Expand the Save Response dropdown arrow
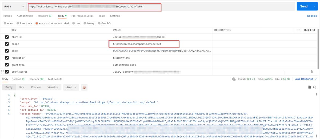Viewport: 320px width, 139px height. (x=316, y=79)
